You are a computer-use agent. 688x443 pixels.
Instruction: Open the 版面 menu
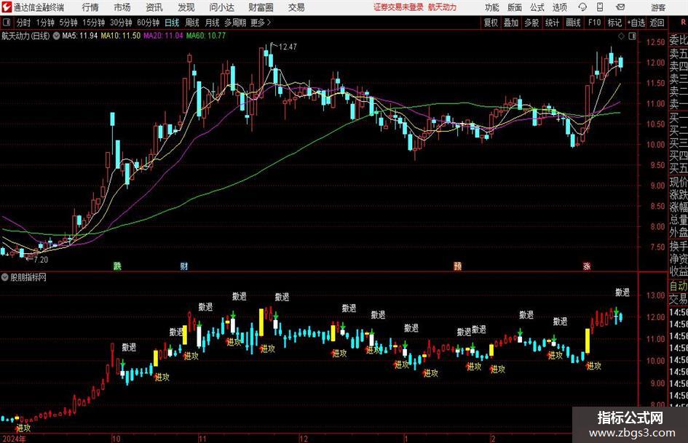click(514, 7)
